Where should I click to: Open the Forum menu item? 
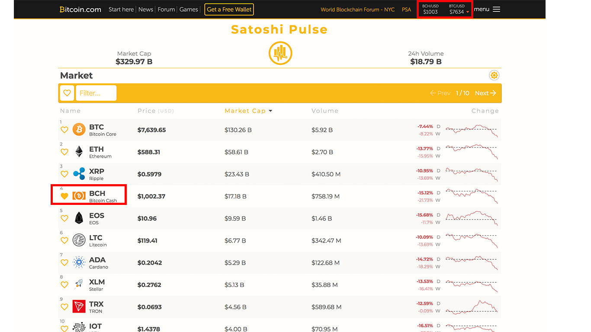pyautogui.click(x=166, y=10)
